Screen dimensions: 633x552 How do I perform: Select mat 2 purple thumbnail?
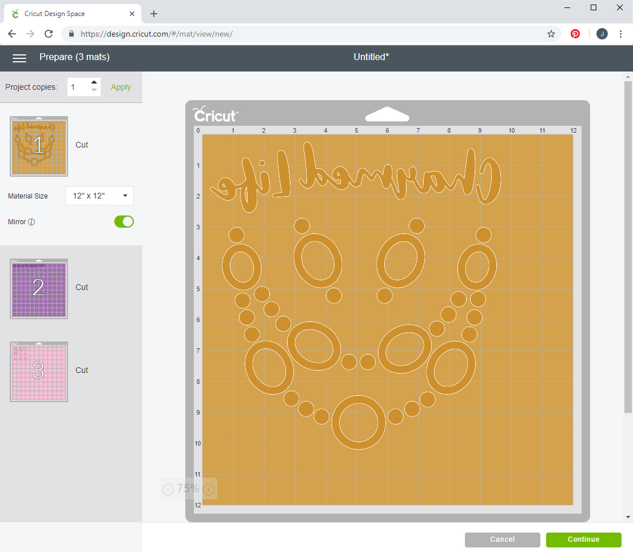tap(39, 289)
